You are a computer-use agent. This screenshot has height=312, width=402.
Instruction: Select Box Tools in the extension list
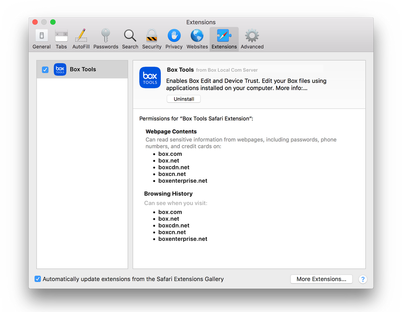tap(83, 69)
